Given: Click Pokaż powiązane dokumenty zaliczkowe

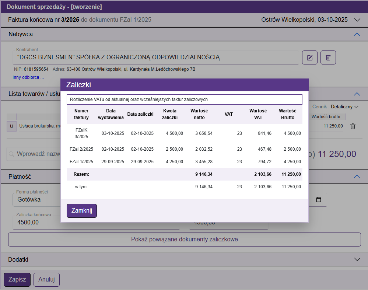Looking at the screenshot, I should (184, 240).
